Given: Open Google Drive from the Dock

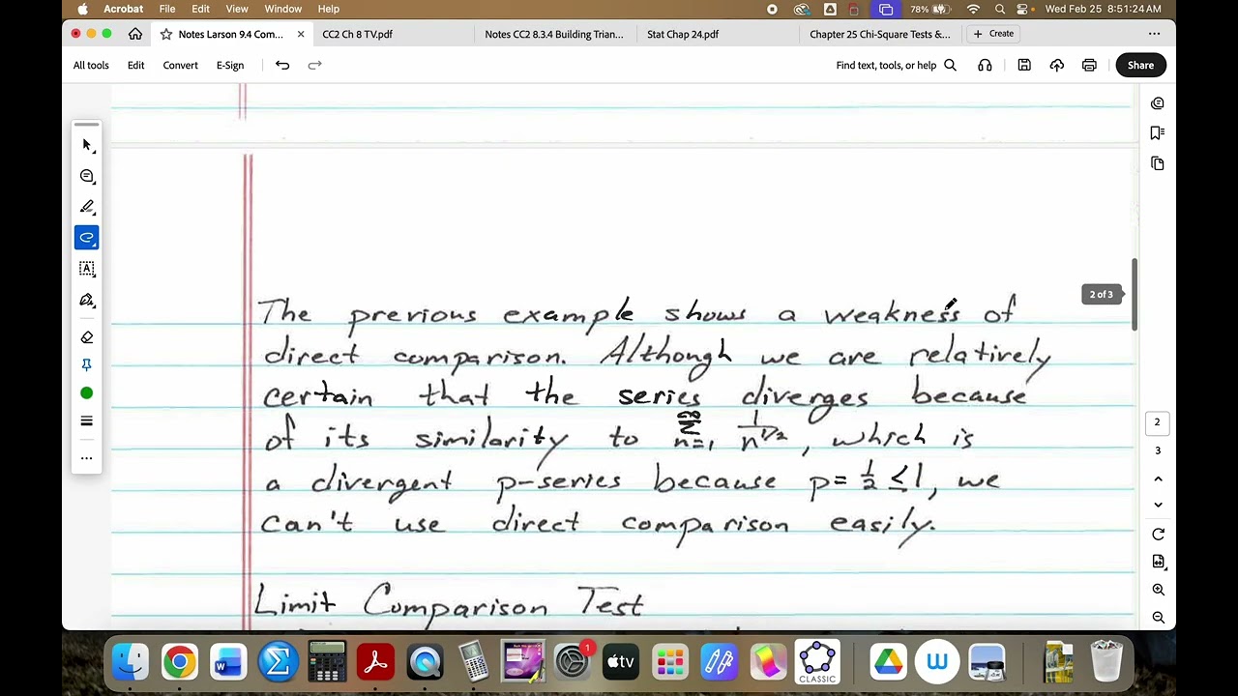Looking at the screenshot, I should click(888, 662).
